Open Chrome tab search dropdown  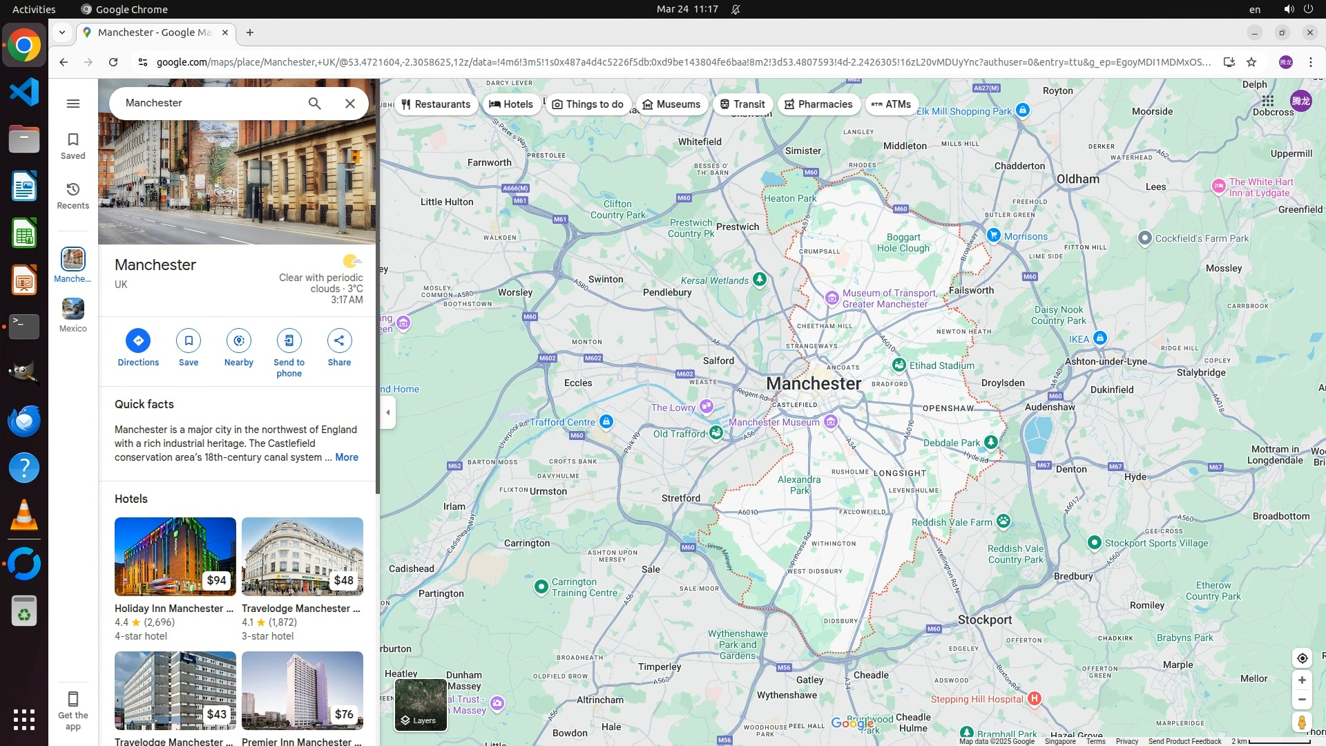[62, 32]
